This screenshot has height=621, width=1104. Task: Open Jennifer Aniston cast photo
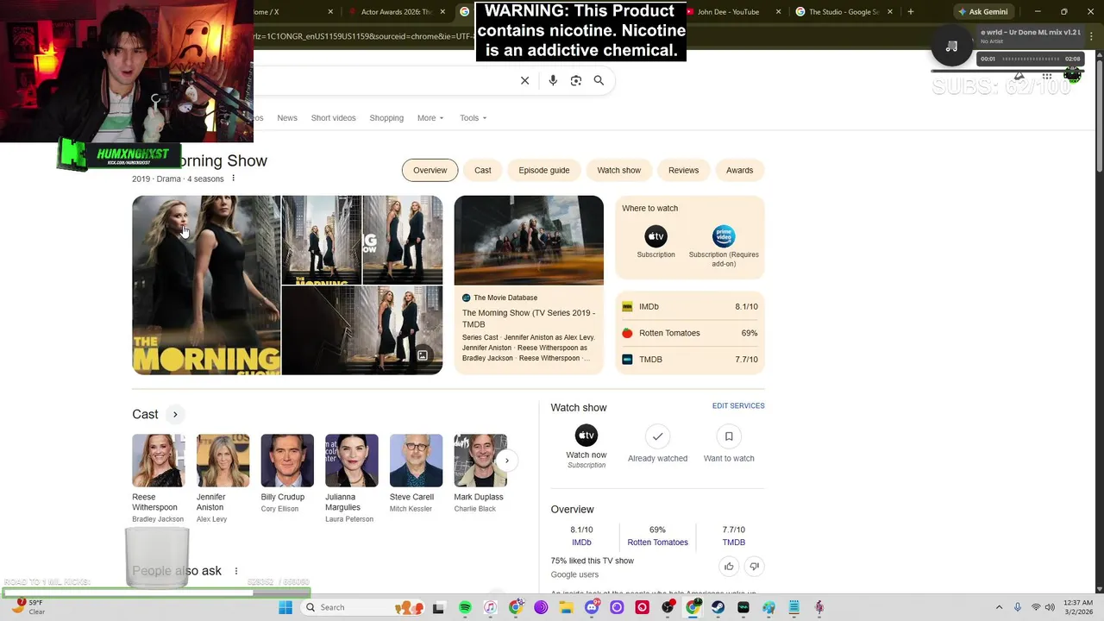223,461
